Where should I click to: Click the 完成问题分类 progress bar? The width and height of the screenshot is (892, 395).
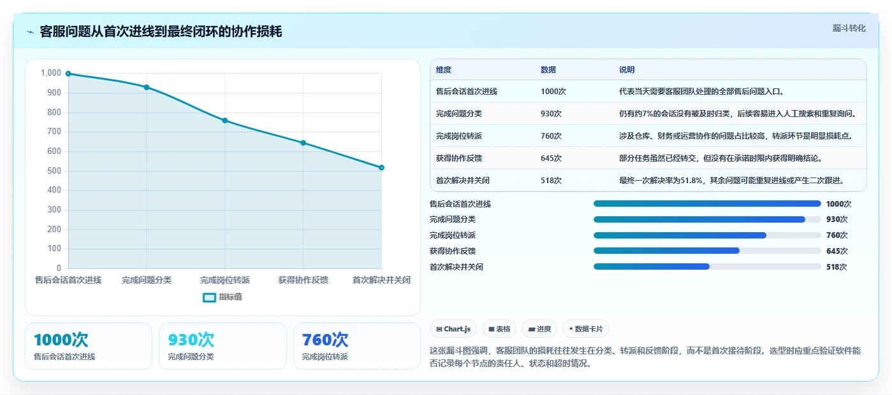click(707, 219)
